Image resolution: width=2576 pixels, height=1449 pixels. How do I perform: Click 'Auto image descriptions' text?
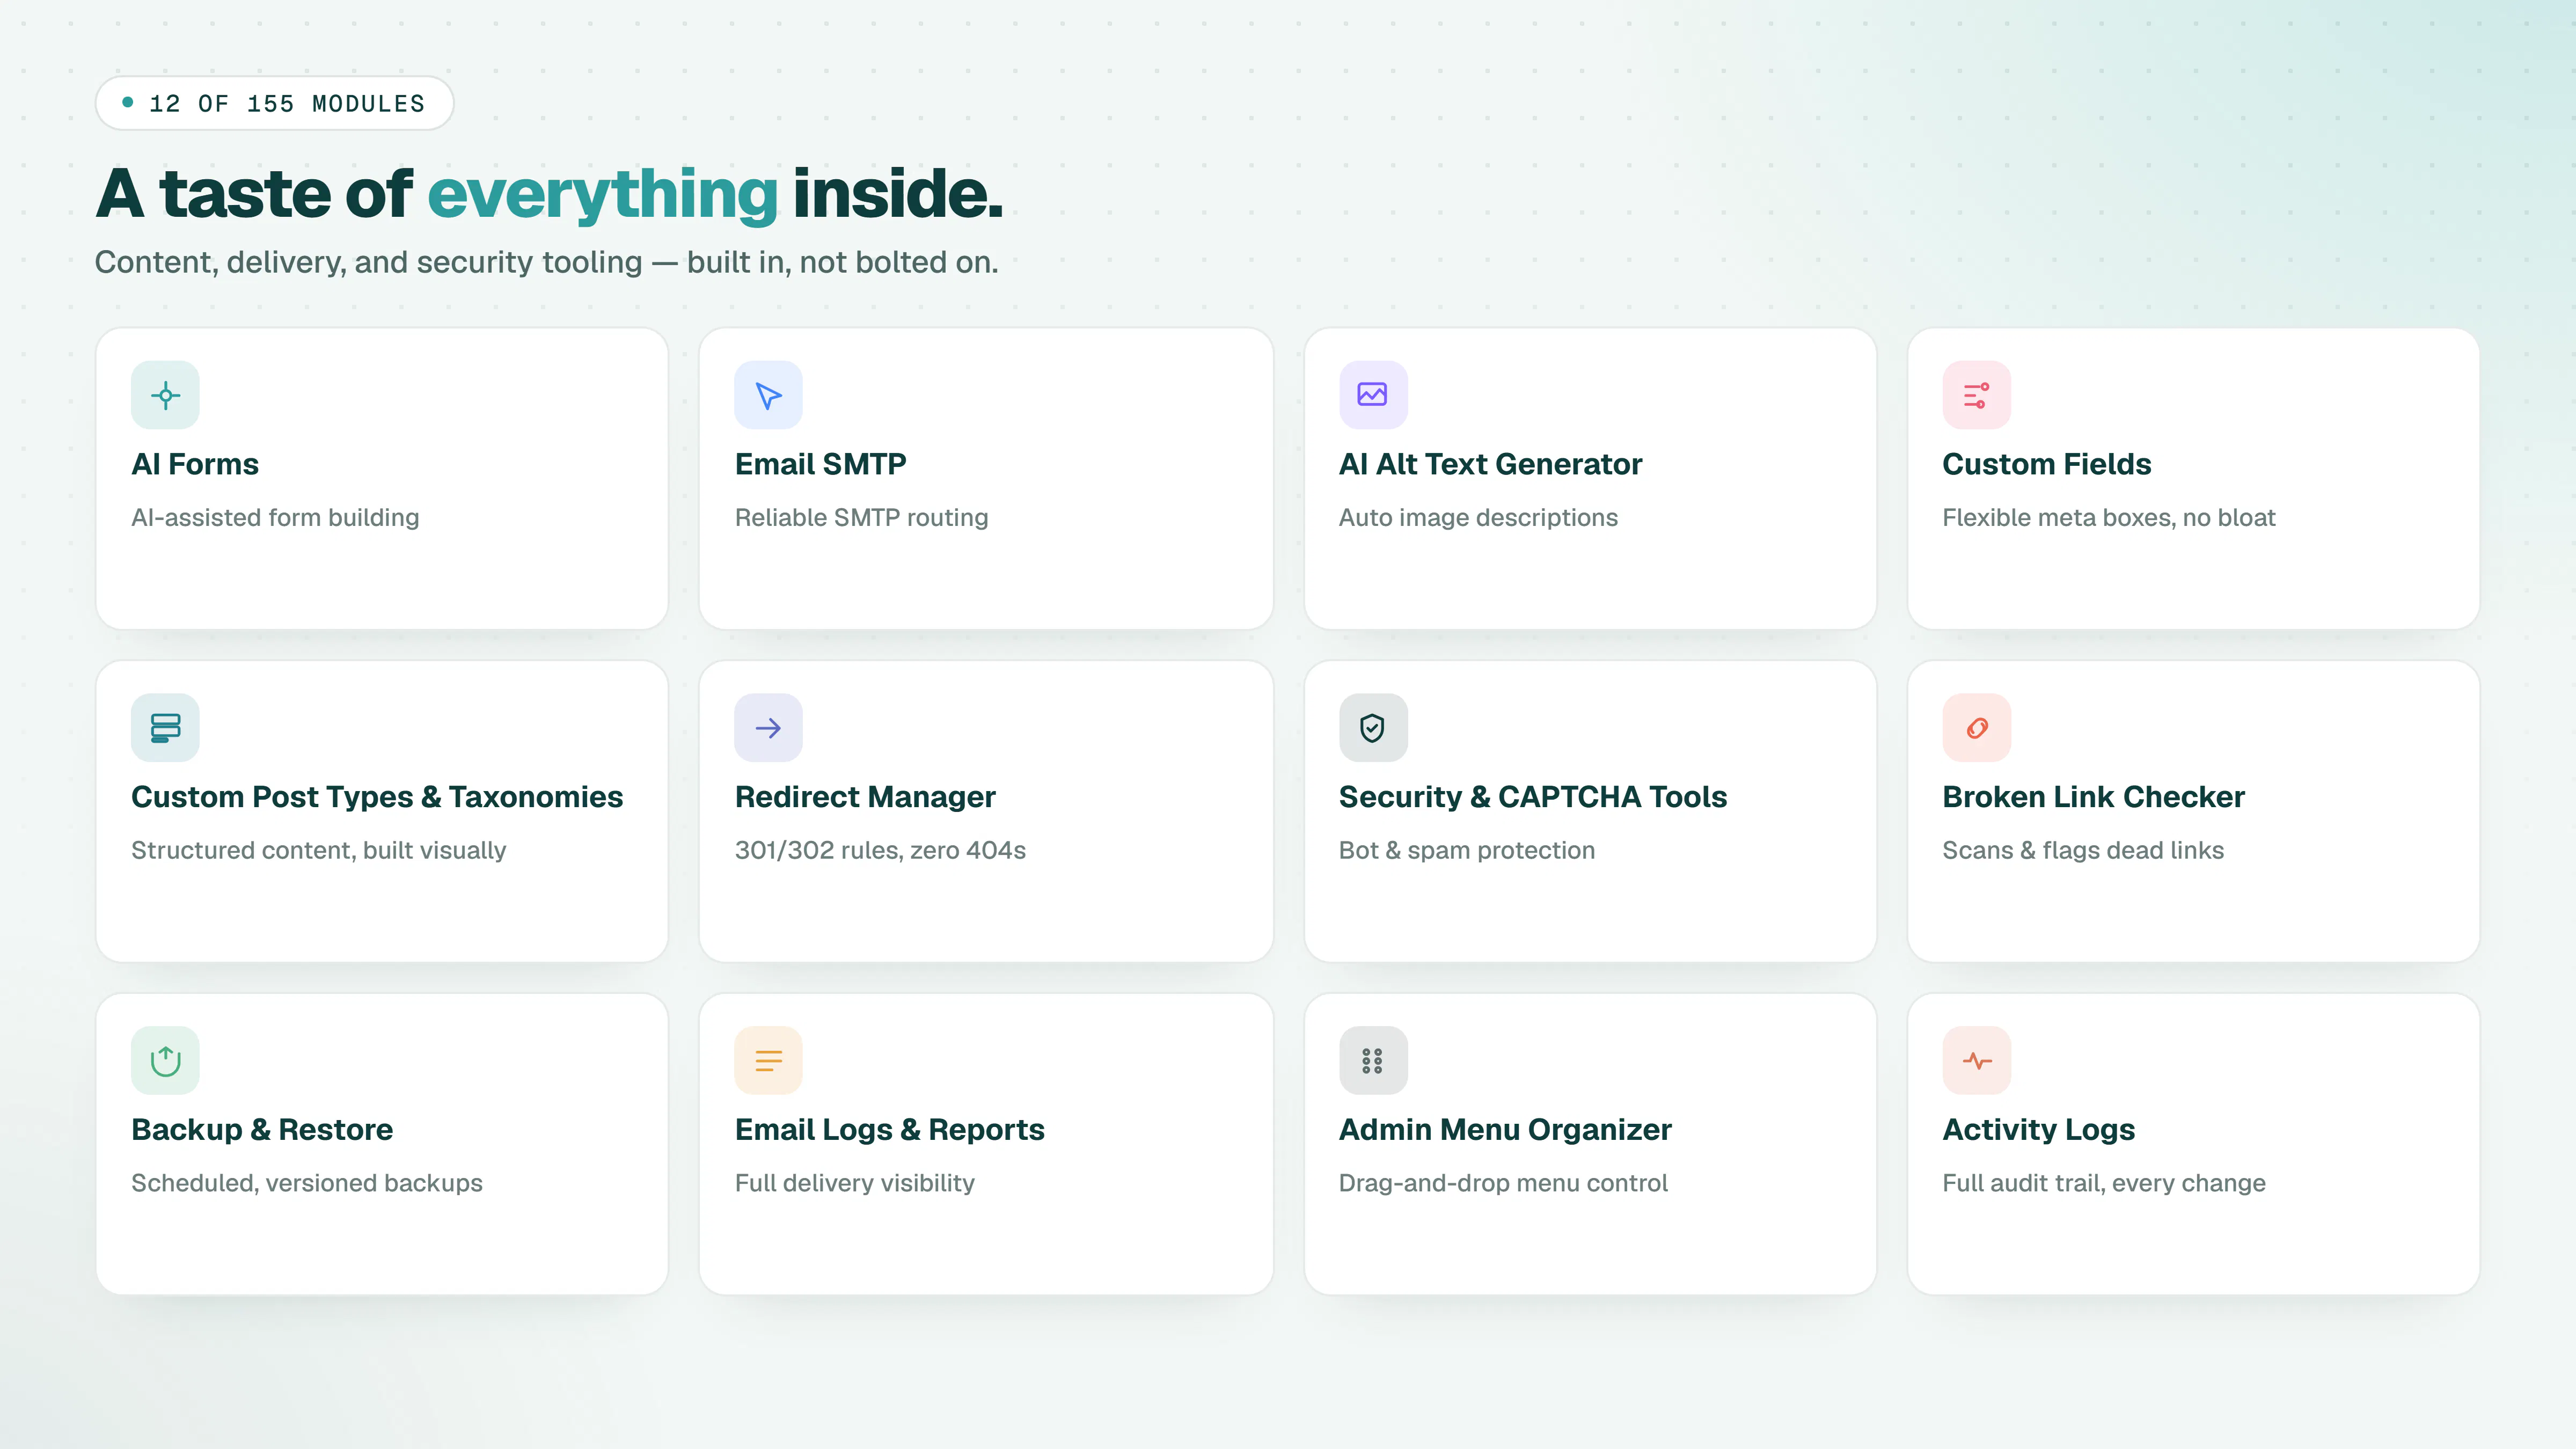coord(1478,517)
